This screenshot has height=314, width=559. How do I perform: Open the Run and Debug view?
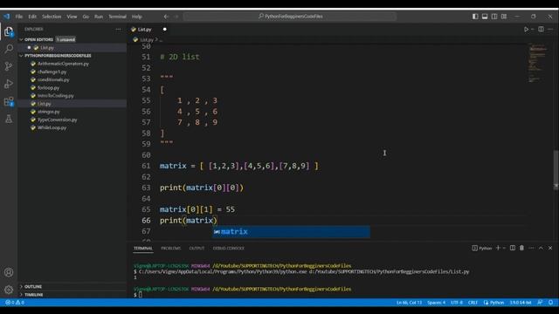point(9,84)
